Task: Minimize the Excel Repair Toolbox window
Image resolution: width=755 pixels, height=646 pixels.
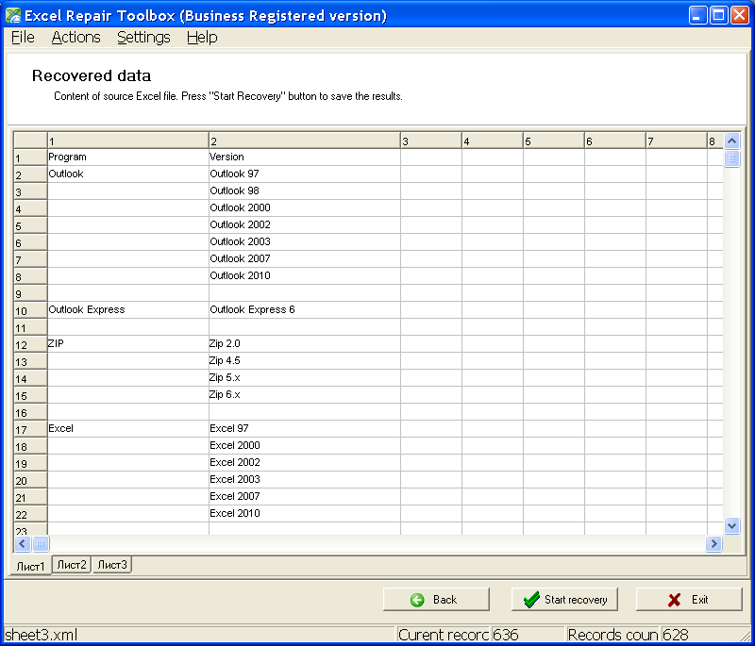Action: click(697, 15)
